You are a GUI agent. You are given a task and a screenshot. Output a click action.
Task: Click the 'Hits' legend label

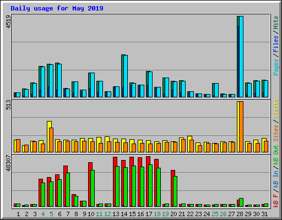(x=276, y=23)
